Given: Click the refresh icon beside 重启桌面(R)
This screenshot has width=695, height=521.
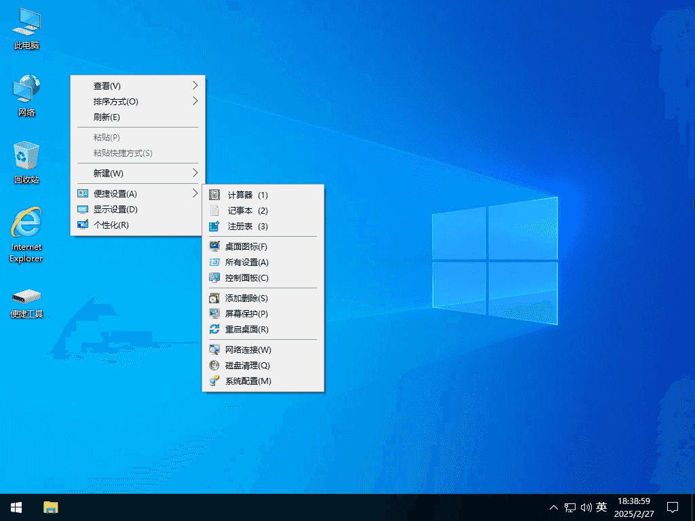Looking at the screenshot, I should pos(214,329).
